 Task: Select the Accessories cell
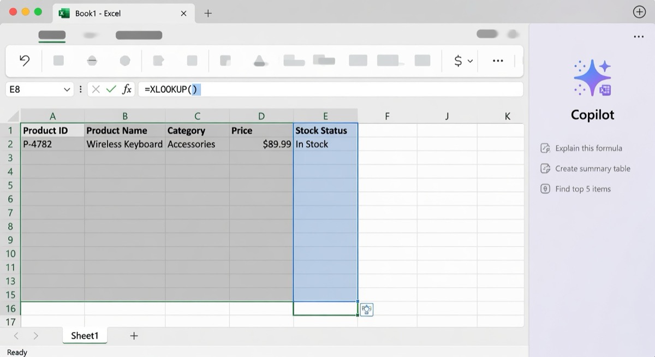(x=197, y=144)
